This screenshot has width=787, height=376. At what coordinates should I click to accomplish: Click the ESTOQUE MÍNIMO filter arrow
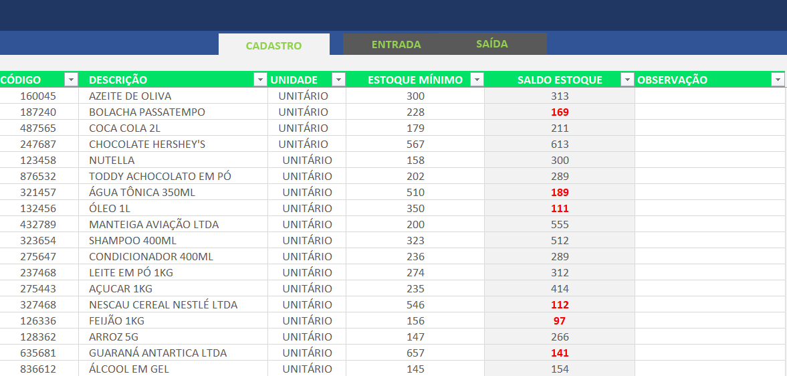tap(477, 80)
